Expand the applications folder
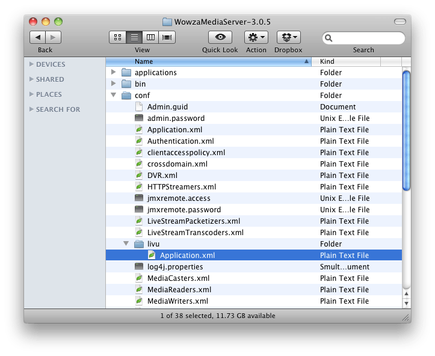 [114, 73]
